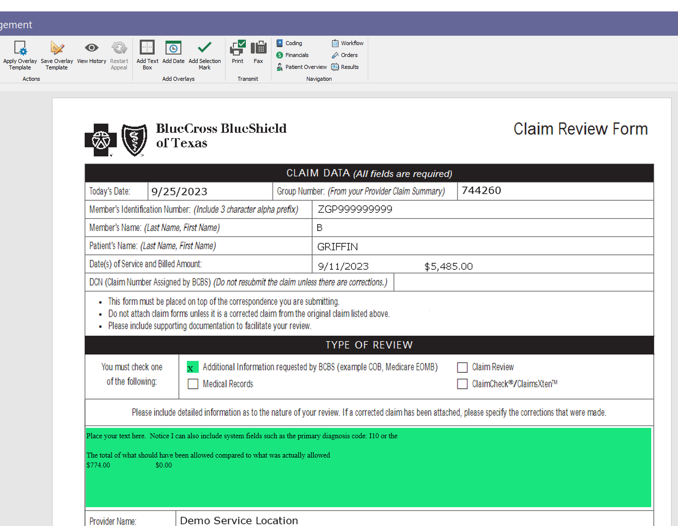
Task: Click the Workflow icon
Action: pos(335,43)
